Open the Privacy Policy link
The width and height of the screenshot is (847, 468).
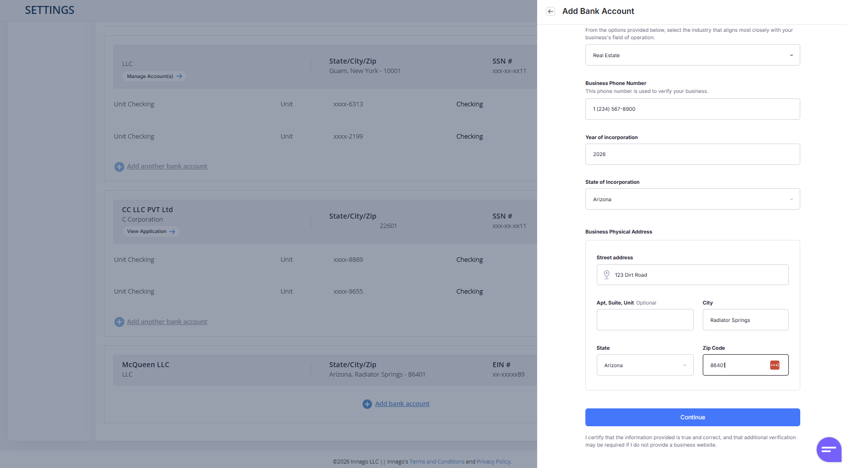[x=493, y=462]
